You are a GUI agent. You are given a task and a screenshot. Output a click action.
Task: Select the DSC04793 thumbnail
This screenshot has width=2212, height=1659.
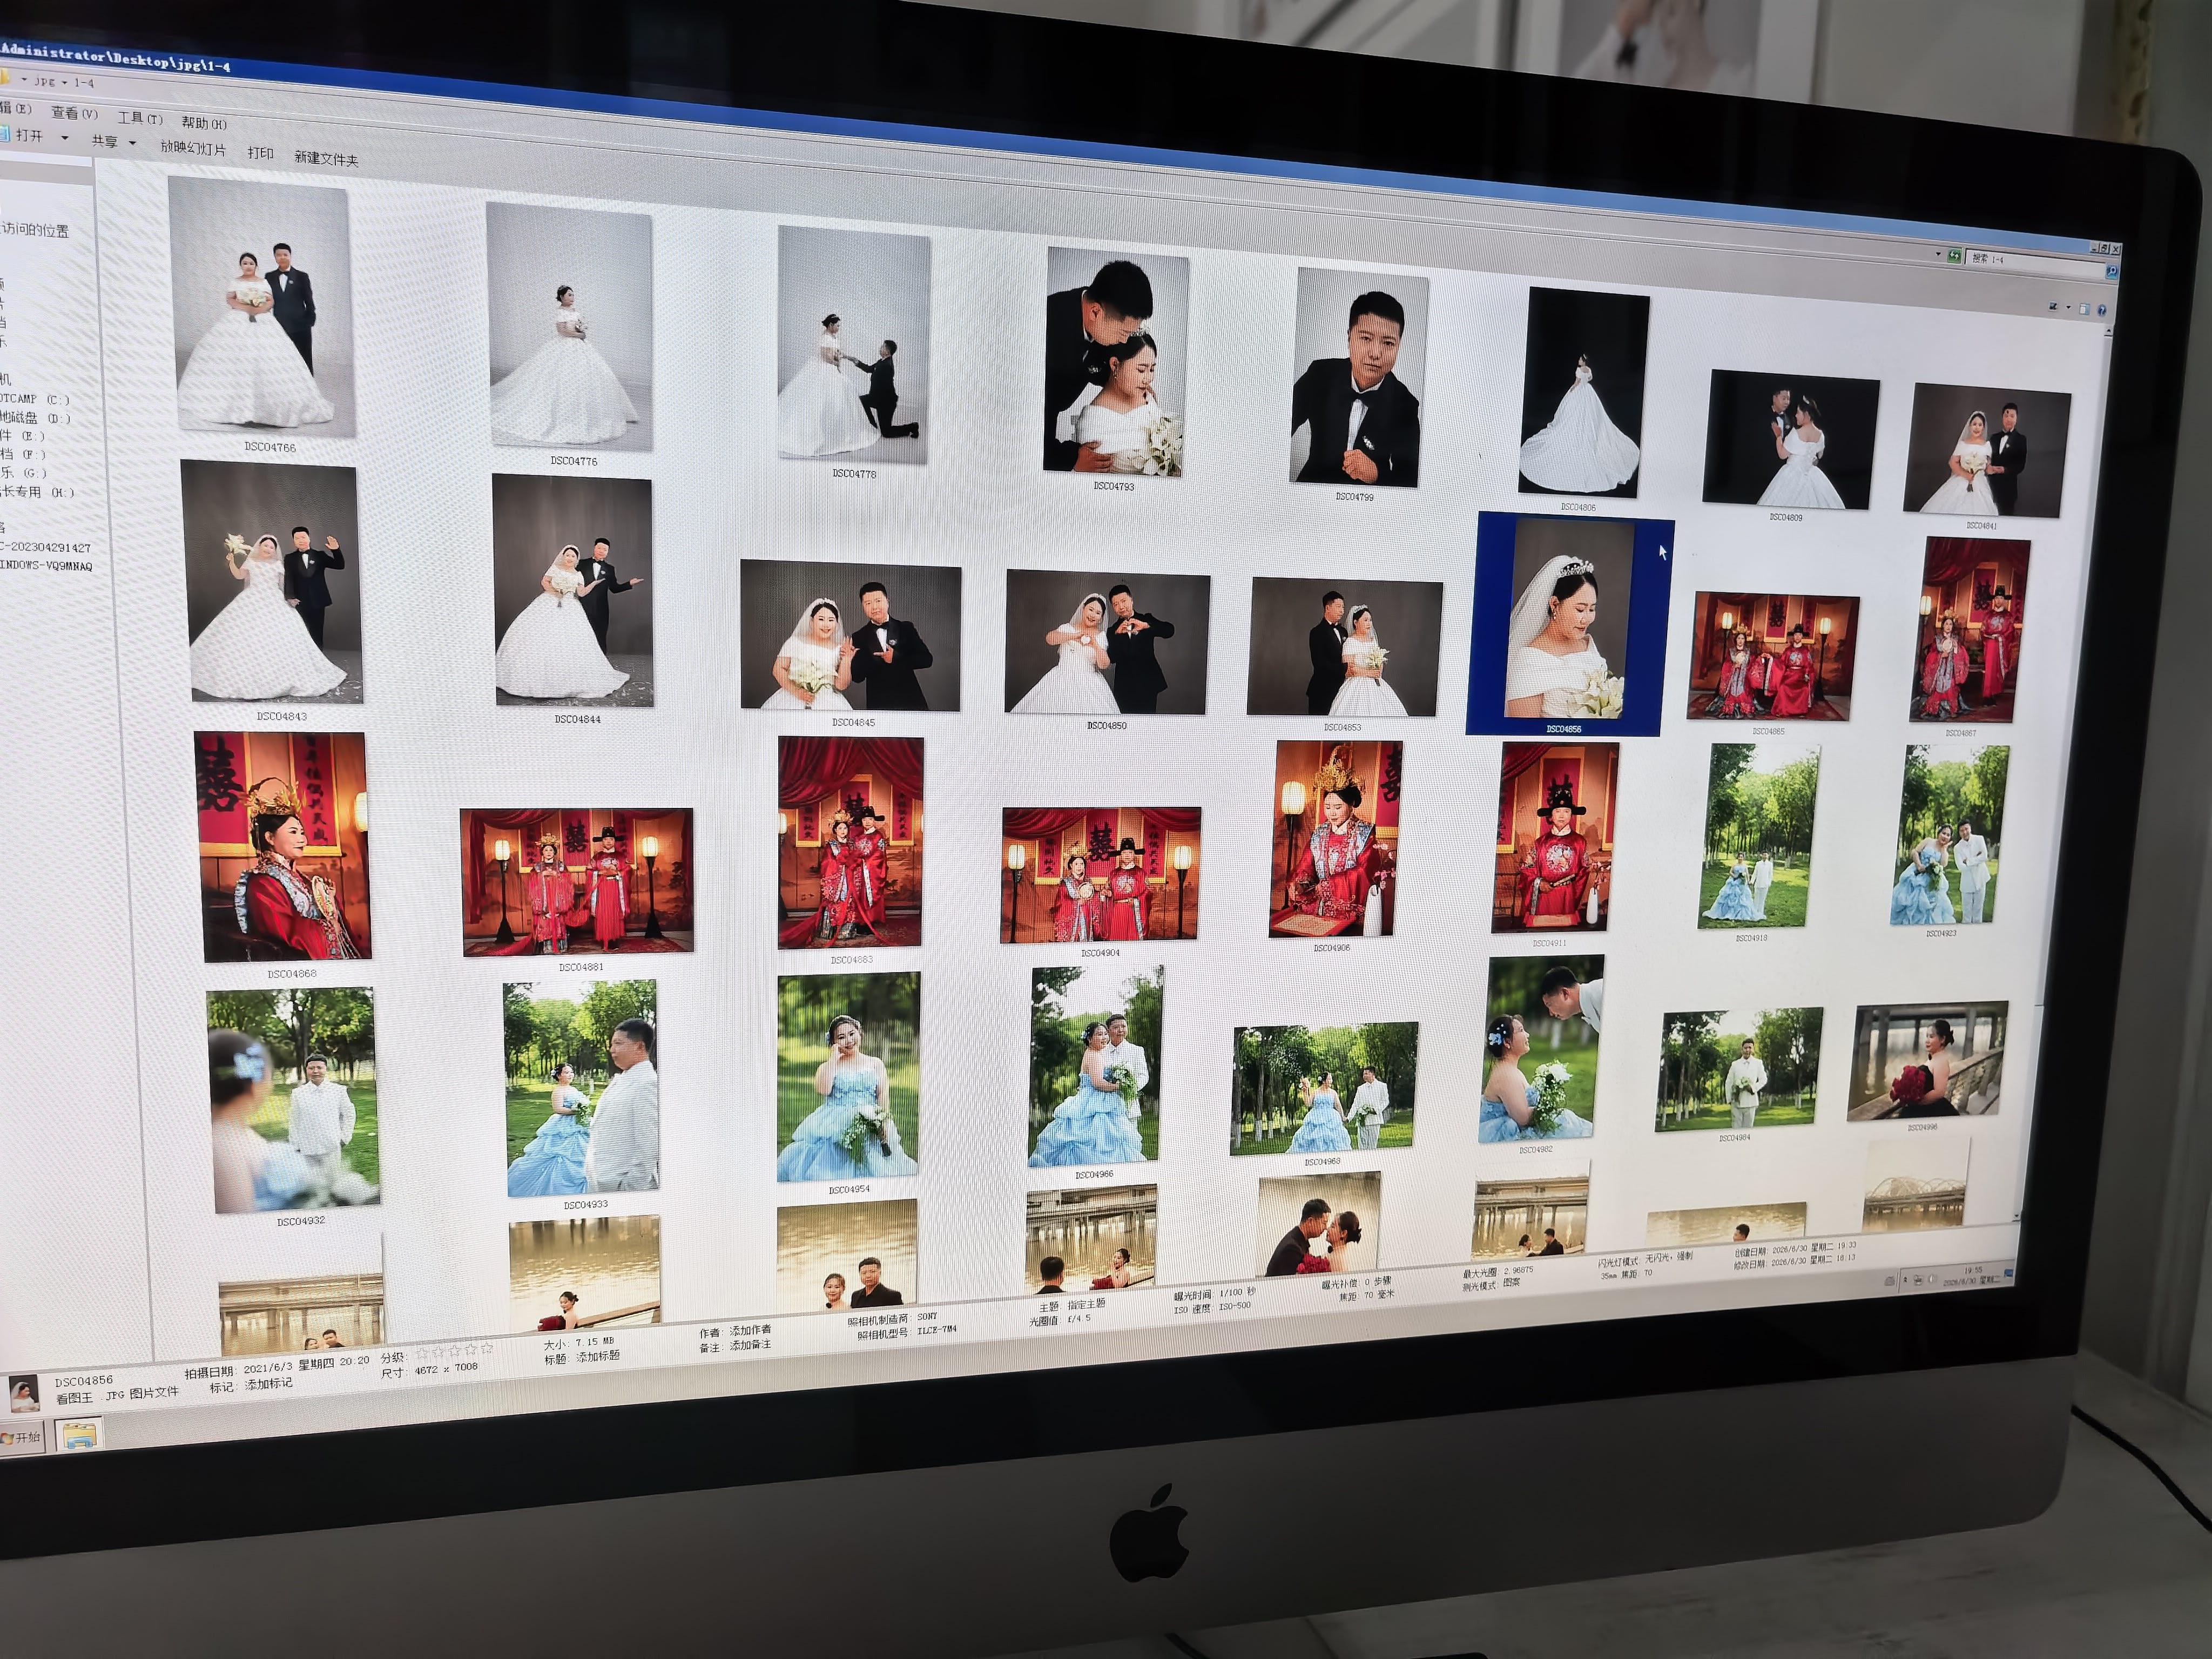coord(1115,363)
